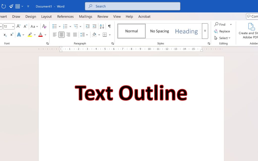
Task: Open the table icon dropdown arrow in title bar
Action: 22,6
